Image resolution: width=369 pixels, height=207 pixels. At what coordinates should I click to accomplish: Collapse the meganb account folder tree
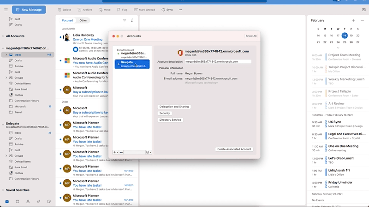click(x=3, y=48)
